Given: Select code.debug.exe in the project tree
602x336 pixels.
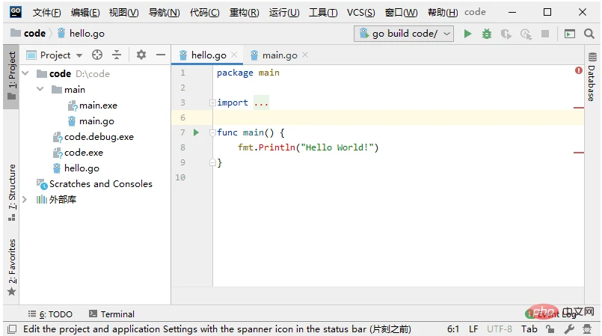Looking at the screenshot, I should tap(93, 137).
